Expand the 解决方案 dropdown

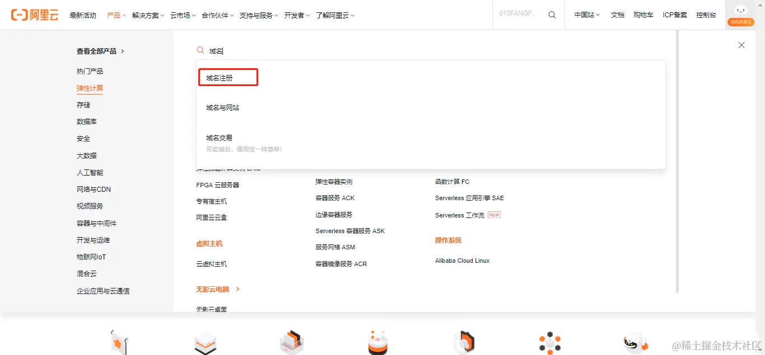pyautogui.click(x=148, y=15)
